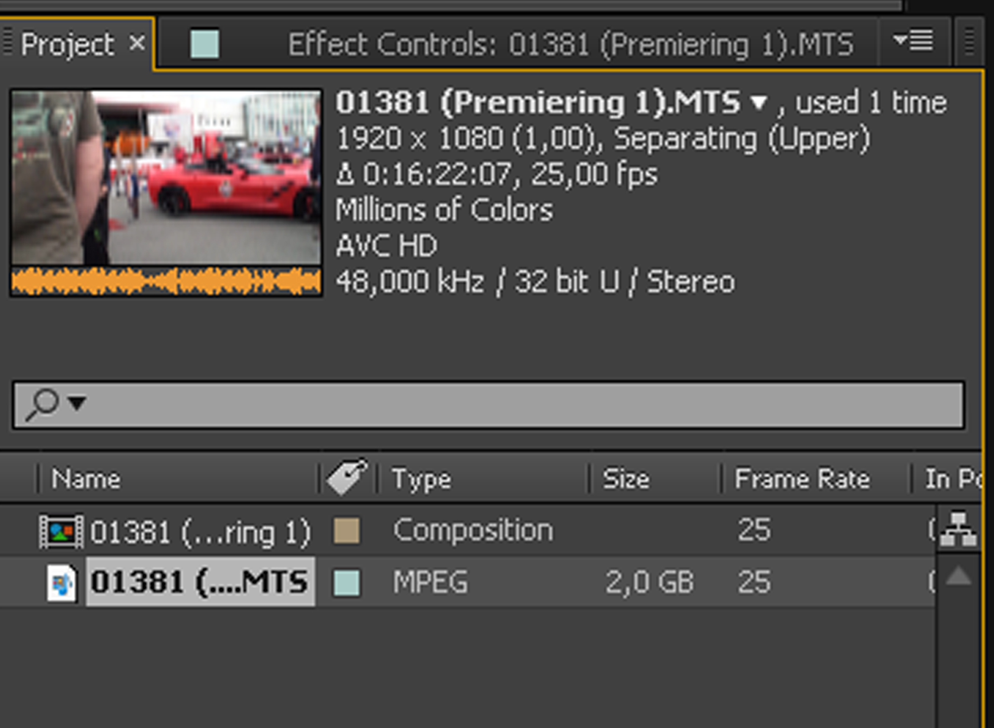Sort by the Frame Rate column header
This screenshot has height=728, width=994.
click(x=802, y=479)
